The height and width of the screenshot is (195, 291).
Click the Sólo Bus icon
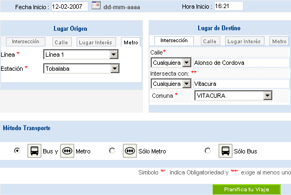point(226,151)
